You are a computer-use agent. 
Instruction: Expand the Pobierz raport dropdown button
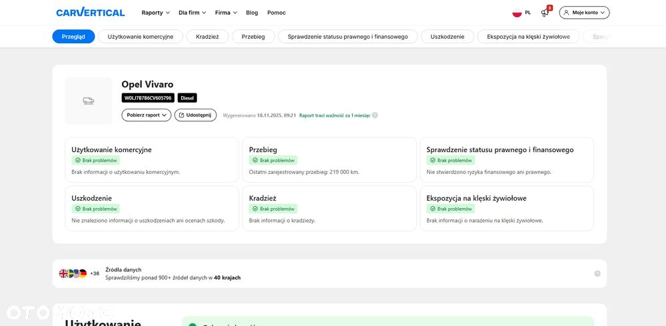147,115
